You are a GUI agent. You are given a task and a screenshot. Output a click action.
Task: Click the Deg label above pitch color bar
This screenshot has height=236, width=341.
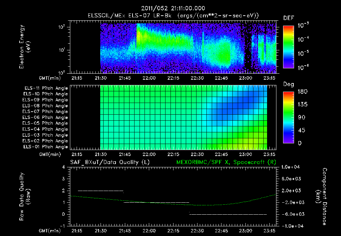pos(288,84)
